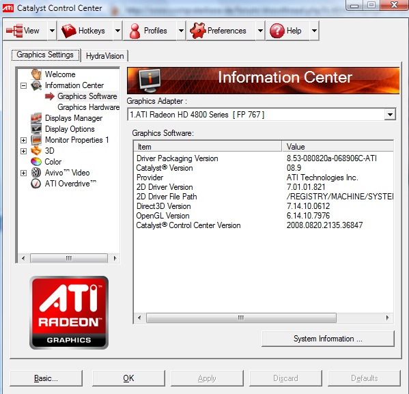This screenshot has width=409, height=394.
Task: Select the Catalyst Version row label
Action: click(x=165, y=168)
